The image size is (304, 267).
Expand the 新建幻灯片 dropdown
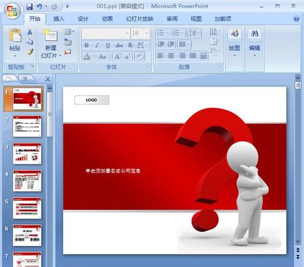60,56
